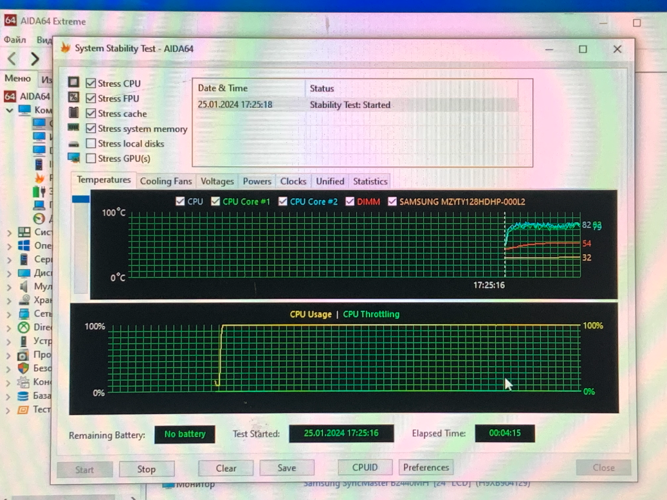Enable the Stress CPU checkbox

click(x=91, y=83)
